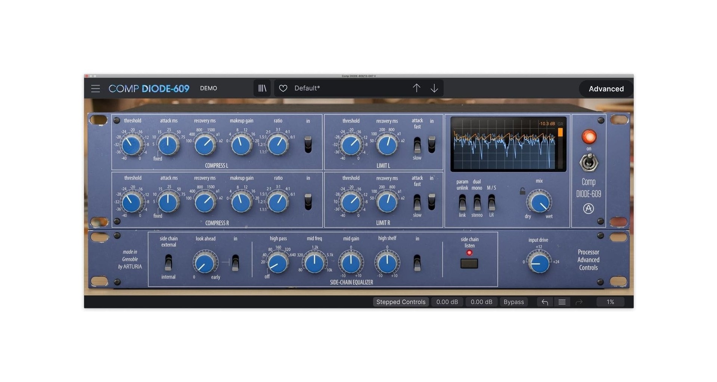Click the Limit L recovery ms knob
The width and height of the screenshot is (717, 382).
(387, 145)
